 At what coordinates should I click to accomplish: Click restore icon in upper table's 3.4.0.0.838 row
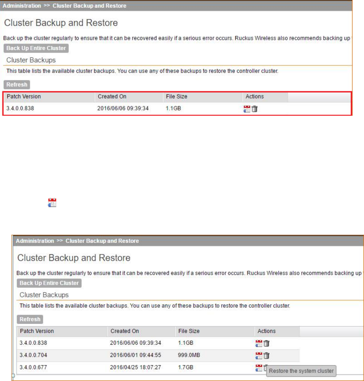tap(247, 109)
